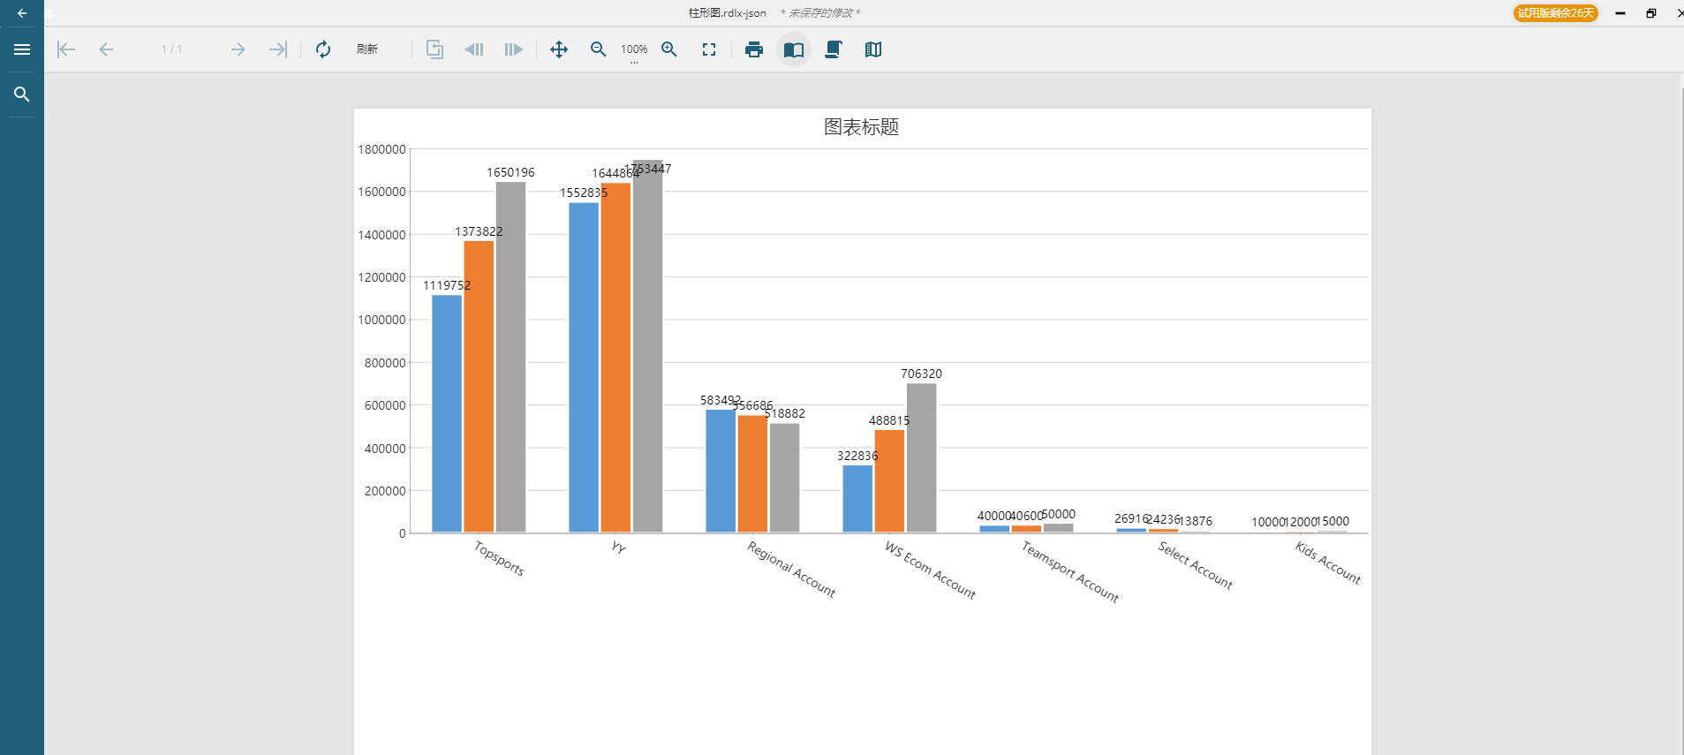
Task: Go to first page icon
Action: point(66,49)
